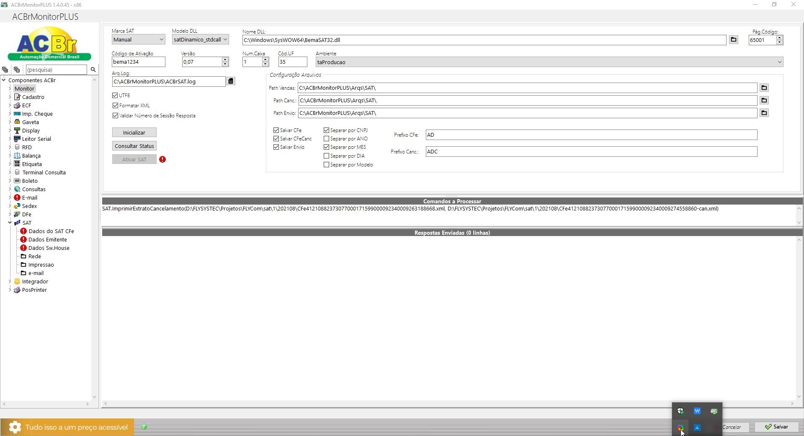This screenshot has width=804, height=436.
Task: Click green status indicator in bottom bar
Action: coord(144,427)
